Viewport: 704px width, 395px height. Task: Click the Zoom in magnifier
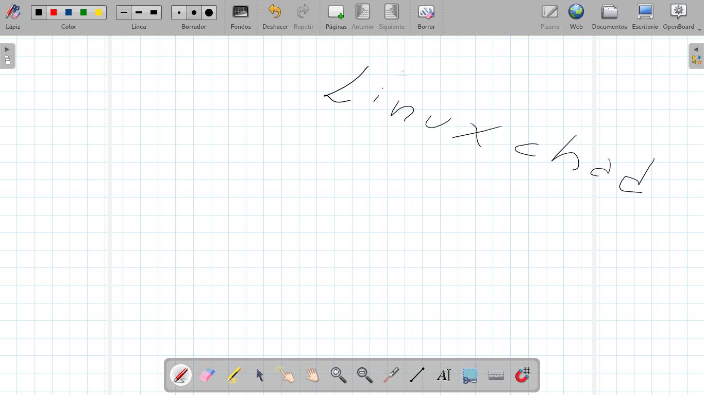pos(339,375)
